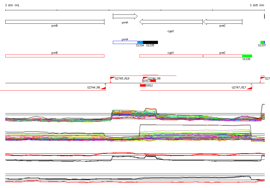
Task: Click the D1813 red block
Action: pyautogui.click(x=153, y=81)
